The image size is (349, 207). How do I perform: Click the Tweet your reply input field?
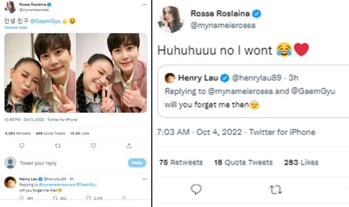click(71, 163)
